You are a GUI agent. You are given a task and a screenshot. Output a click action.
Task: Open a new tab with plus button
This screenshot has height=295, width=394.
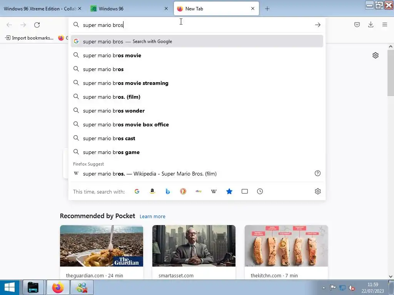pyautogui.click(x=267, y=9)
